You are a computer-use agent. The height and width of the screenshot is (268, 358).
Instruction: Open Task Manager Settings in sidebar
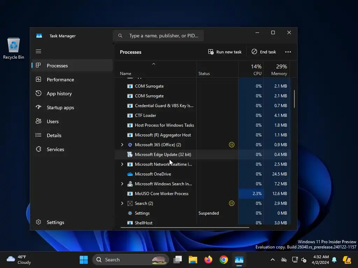point(72,222)
